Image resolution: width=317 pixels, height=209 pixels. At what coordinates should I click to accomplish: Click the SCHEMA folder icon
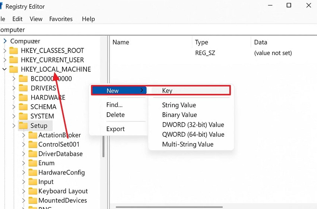coord(23,107)
